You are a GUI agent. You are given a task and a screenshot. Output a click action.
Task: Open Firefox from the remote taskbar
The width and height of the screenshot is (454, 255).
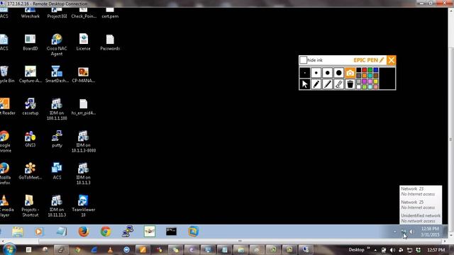pos(84,232)
